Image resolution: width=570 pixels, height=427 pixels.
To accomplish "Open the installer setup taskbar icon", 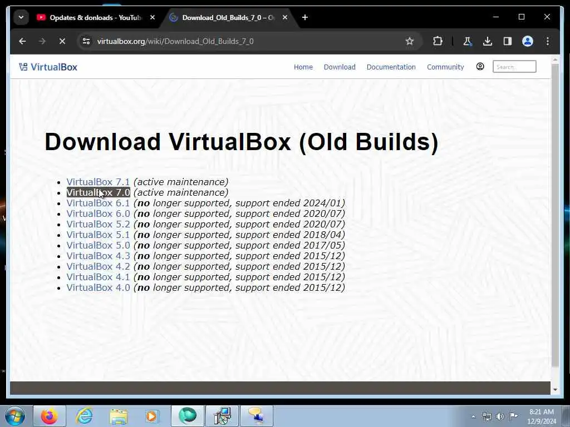I will [222, 416].
